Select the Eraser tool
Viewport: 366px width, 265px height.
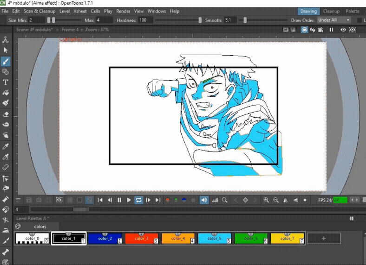click(6, 114)
